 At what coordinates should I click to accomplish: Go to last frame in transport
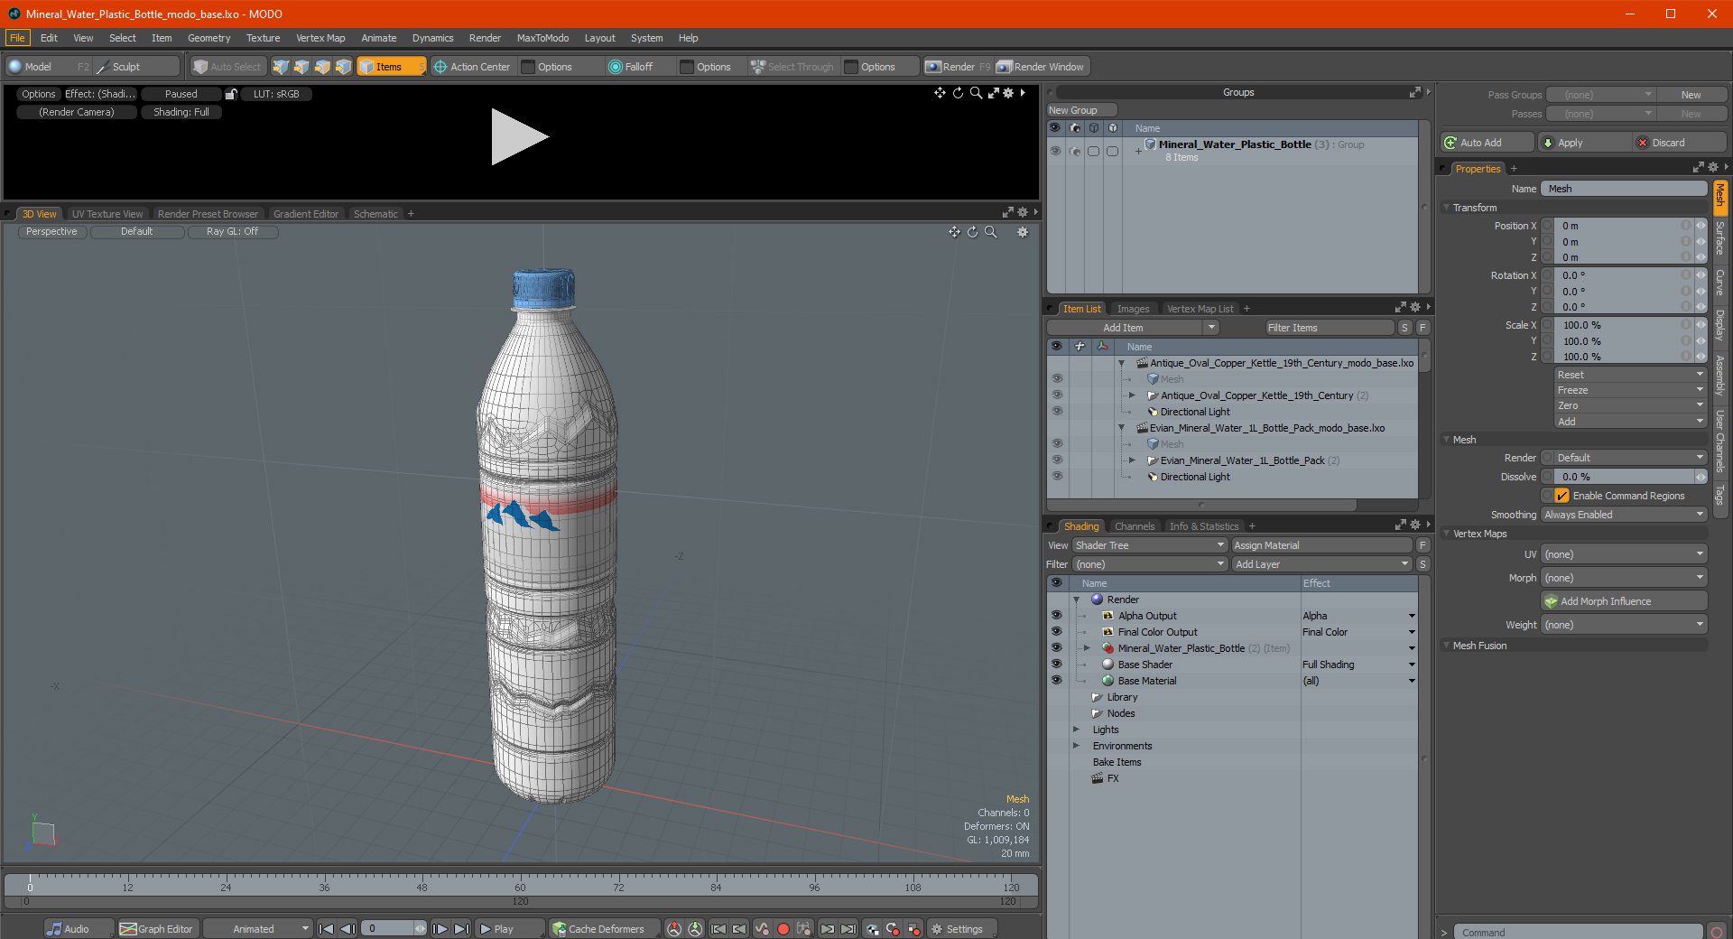click(x=461, y=929)
